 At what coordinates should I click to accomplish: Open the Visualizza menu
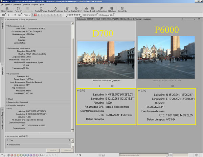pyautogui.click(x=26, y=4)
